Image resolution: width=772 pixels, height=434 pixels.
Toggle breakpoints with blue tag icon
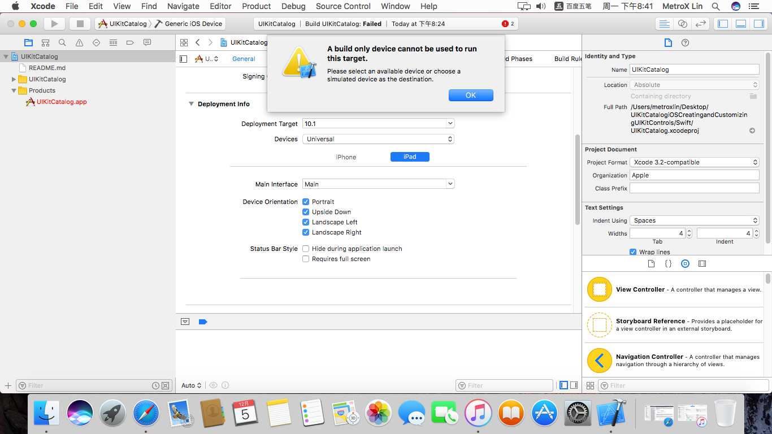click(203, 322)
